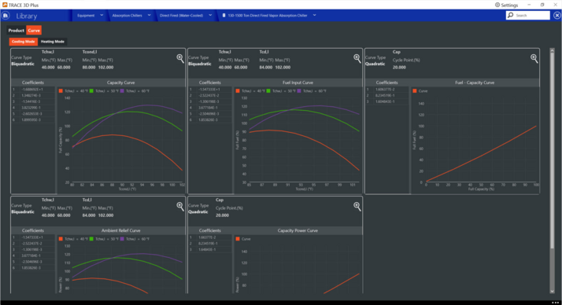
Task: Click Coefficients header in Ambient Relief panel
Action: point(33,230)
